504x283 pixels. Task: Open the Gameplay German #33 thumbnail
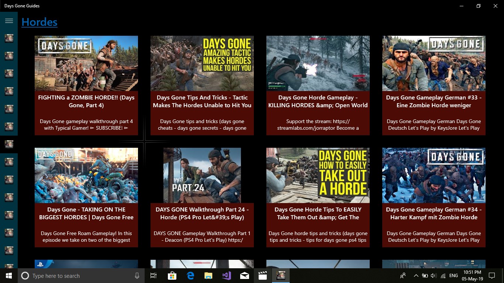434,63
